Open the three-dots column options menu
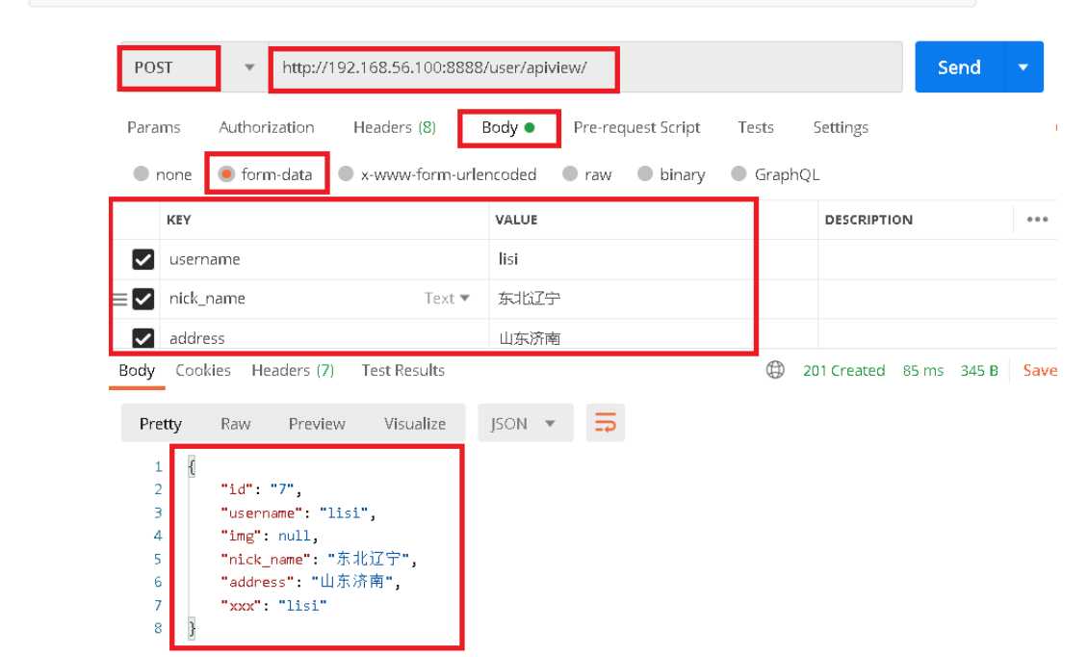Image resolution: width=1088 pixels, height=657 pixels. 1037,220
